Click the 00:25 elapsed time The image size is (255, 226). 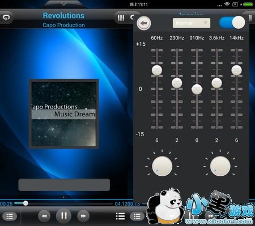pyautogui.click(x=6, y=203)
